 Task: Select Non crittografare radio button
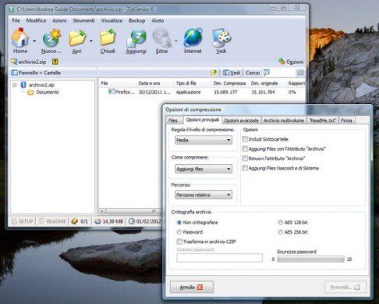click(x=179, y=223)
